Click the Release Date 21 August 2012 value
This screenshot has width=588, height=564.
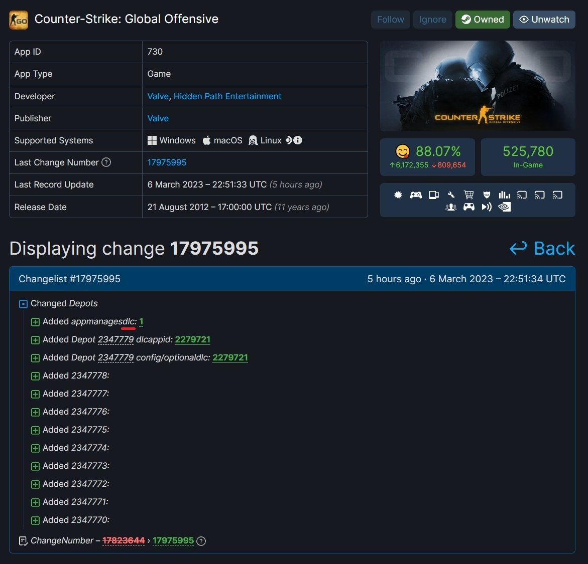tap(238, 207)
